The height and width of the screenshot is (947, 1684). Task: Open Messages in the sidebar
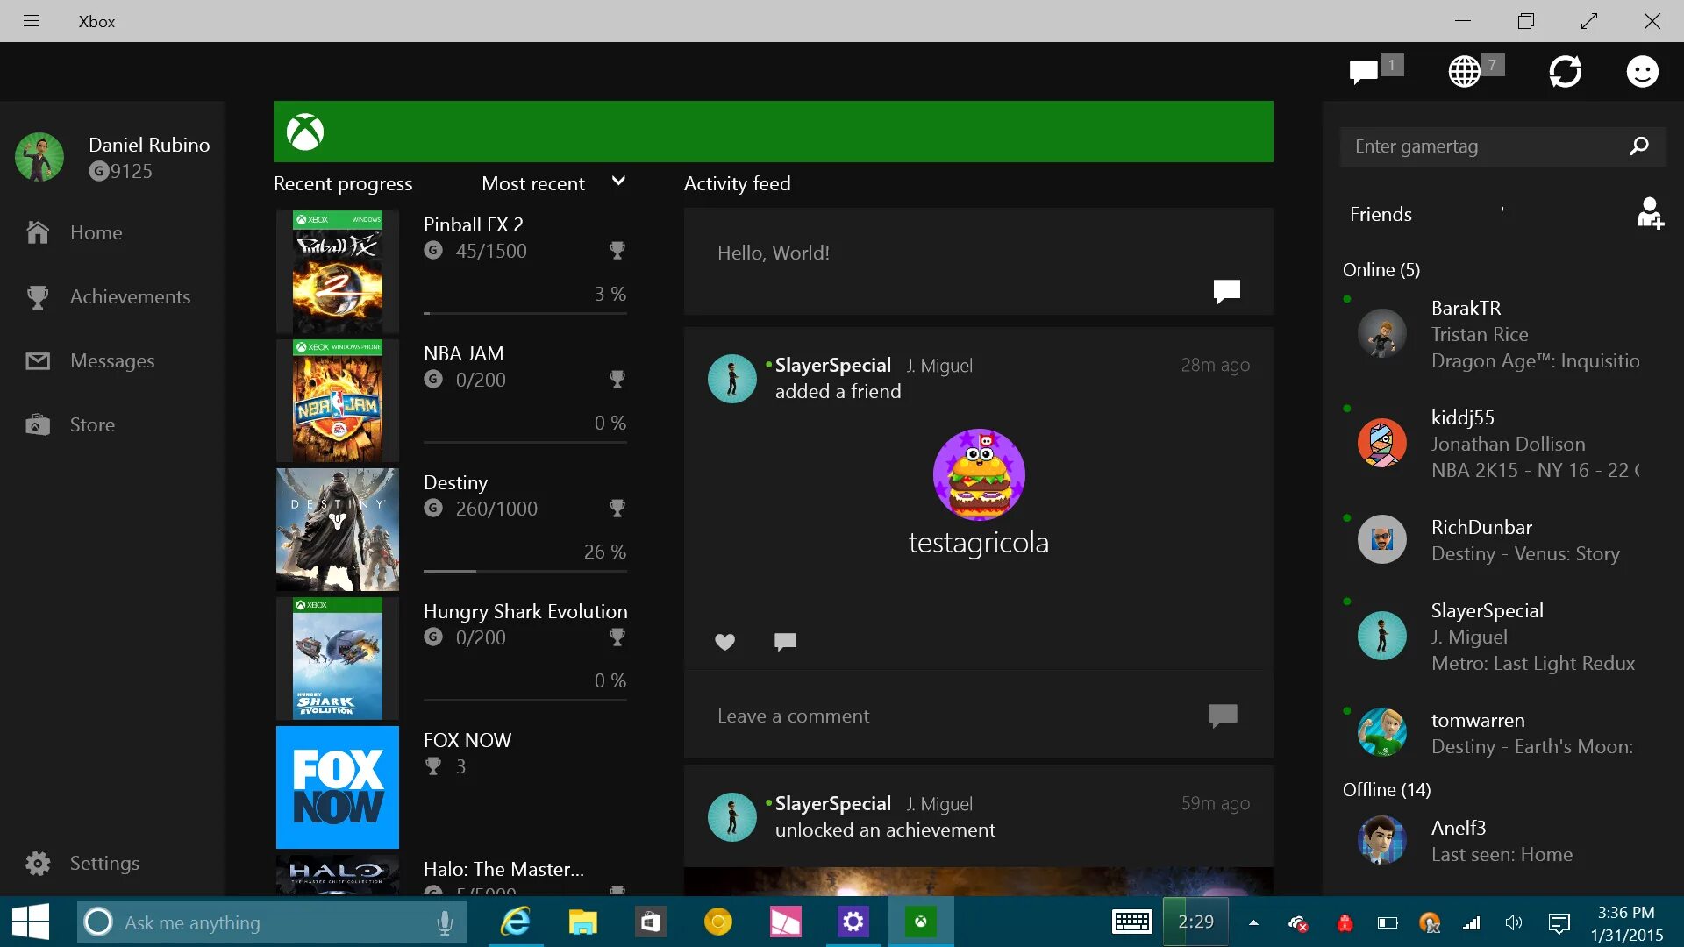point(112,361)
